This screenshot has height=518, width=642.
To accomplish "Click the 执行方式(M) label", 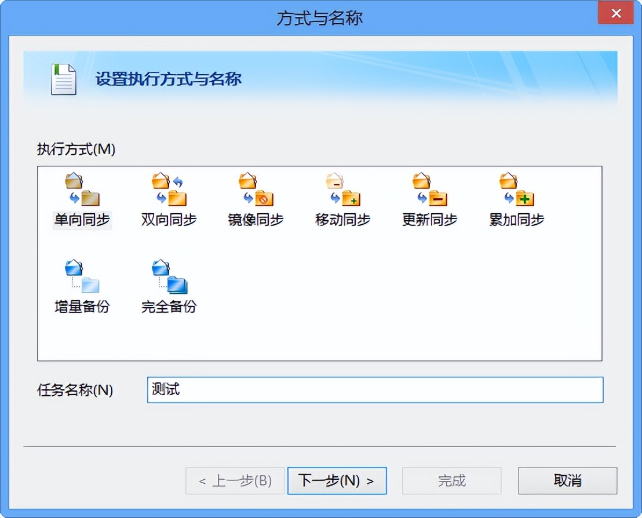I will [76, 149].
